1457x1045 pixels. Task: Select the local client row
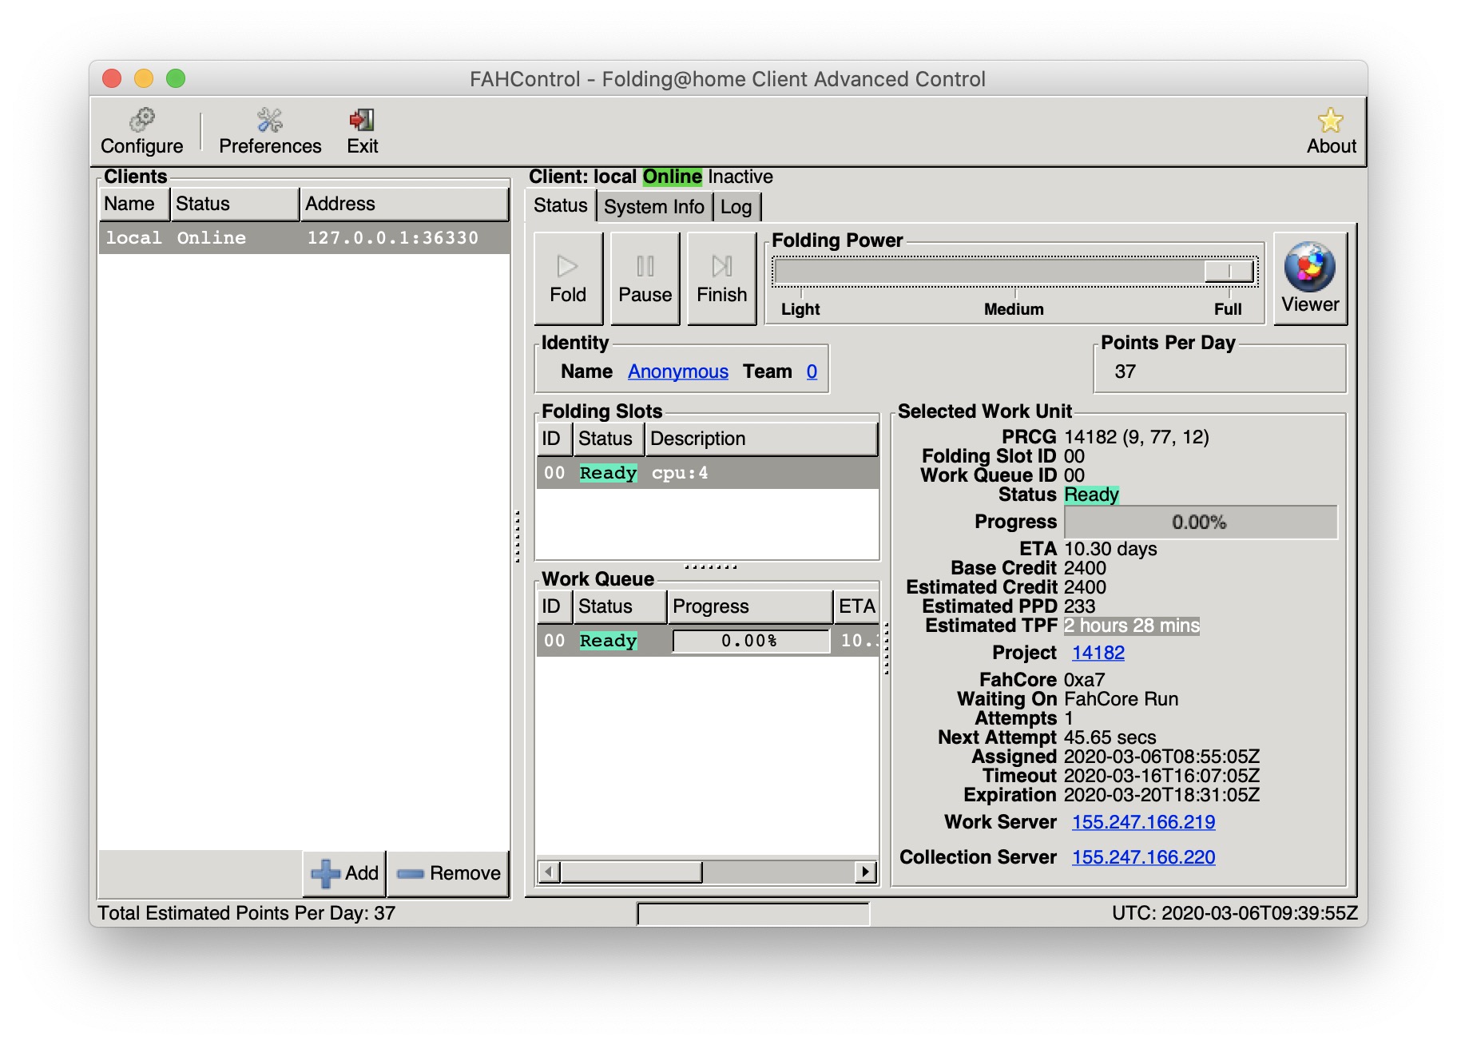[304, 238]
